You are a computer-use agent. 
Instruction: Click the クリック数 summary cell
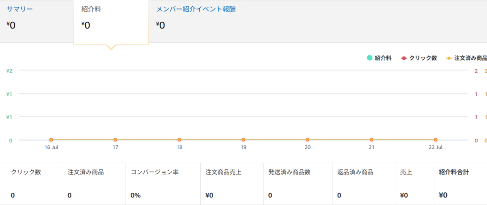(x=31, y=184)
